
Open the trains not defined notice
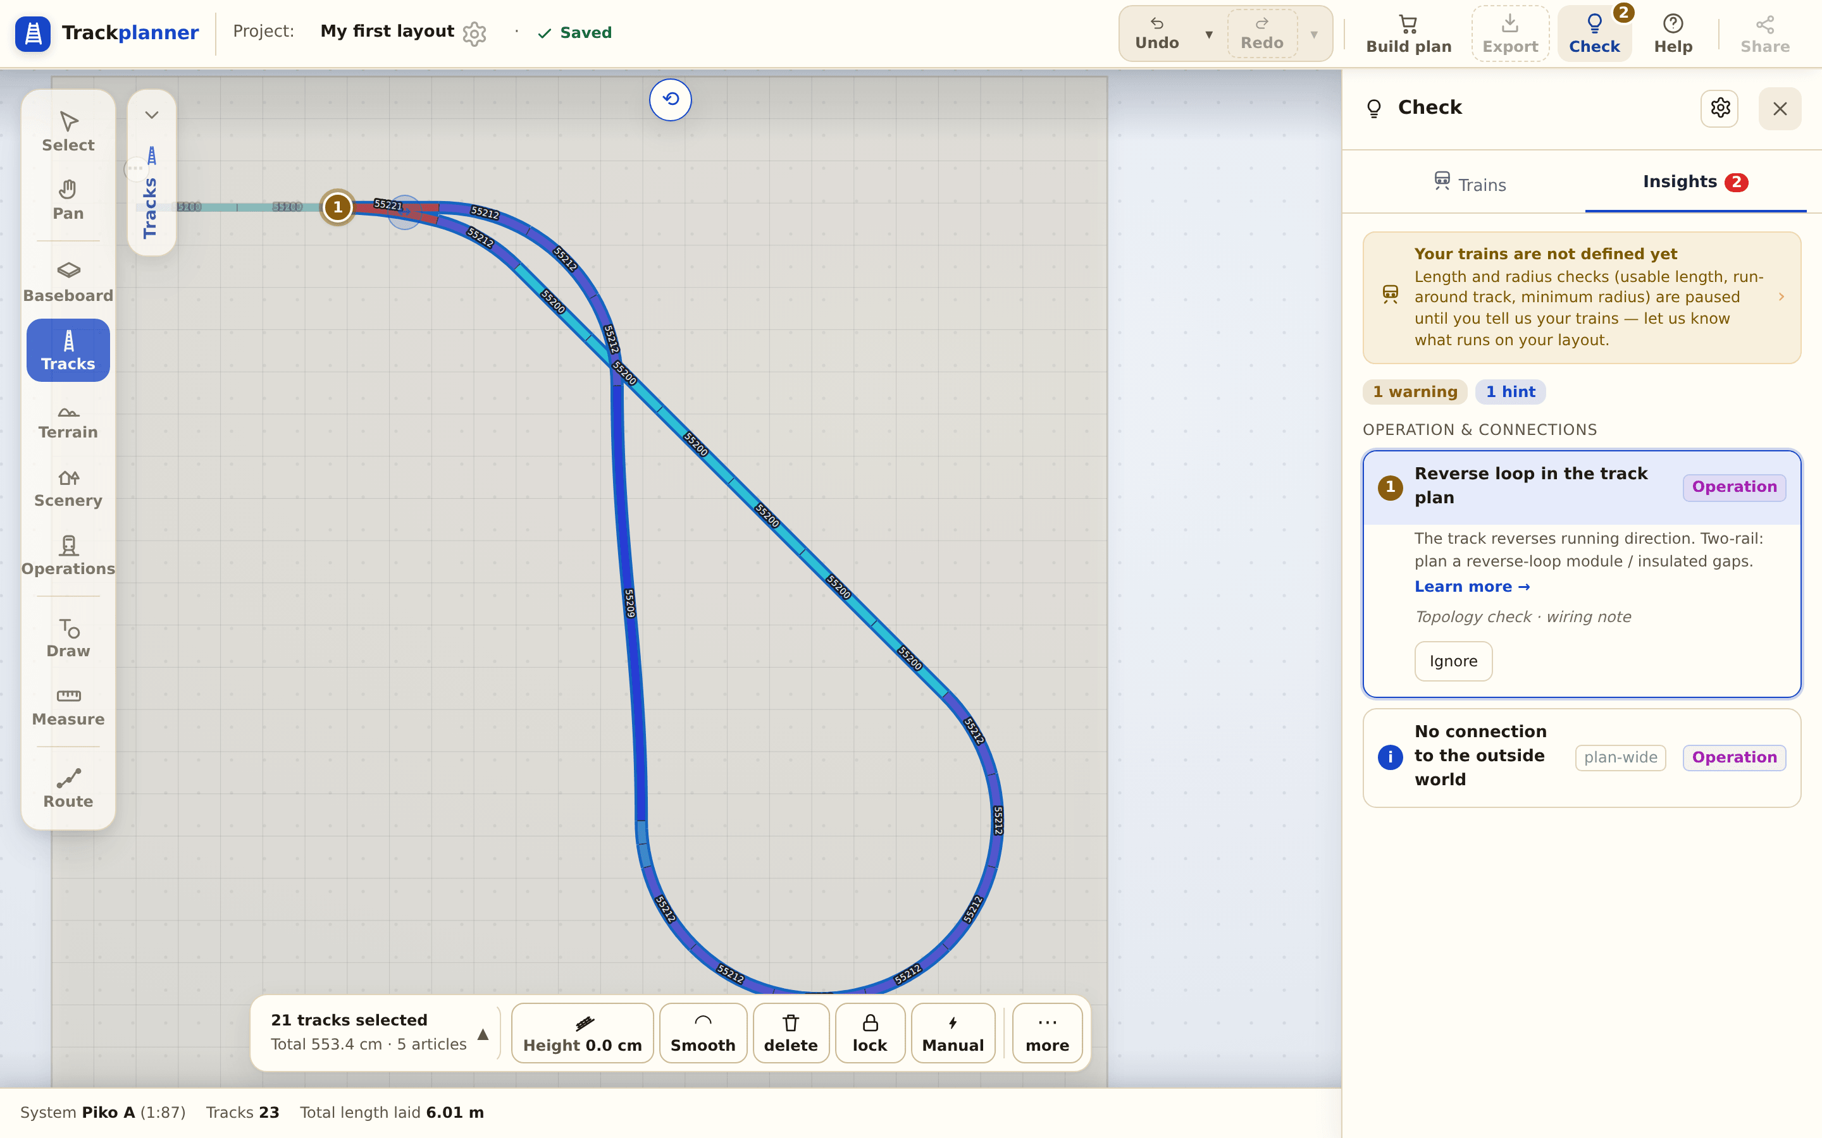[x=1582, y=297]
